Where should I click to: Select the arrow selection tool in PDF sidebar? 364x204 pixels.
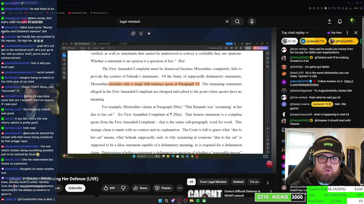pos(64,55)
